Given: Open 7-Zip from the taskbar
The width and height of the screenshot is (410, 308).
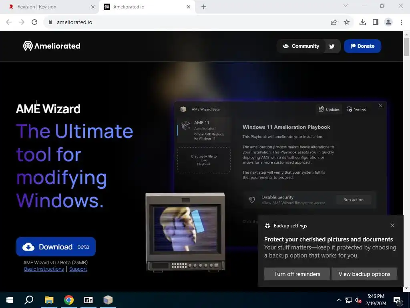Looking at the screenshot, I should click(x=88, y=300).
